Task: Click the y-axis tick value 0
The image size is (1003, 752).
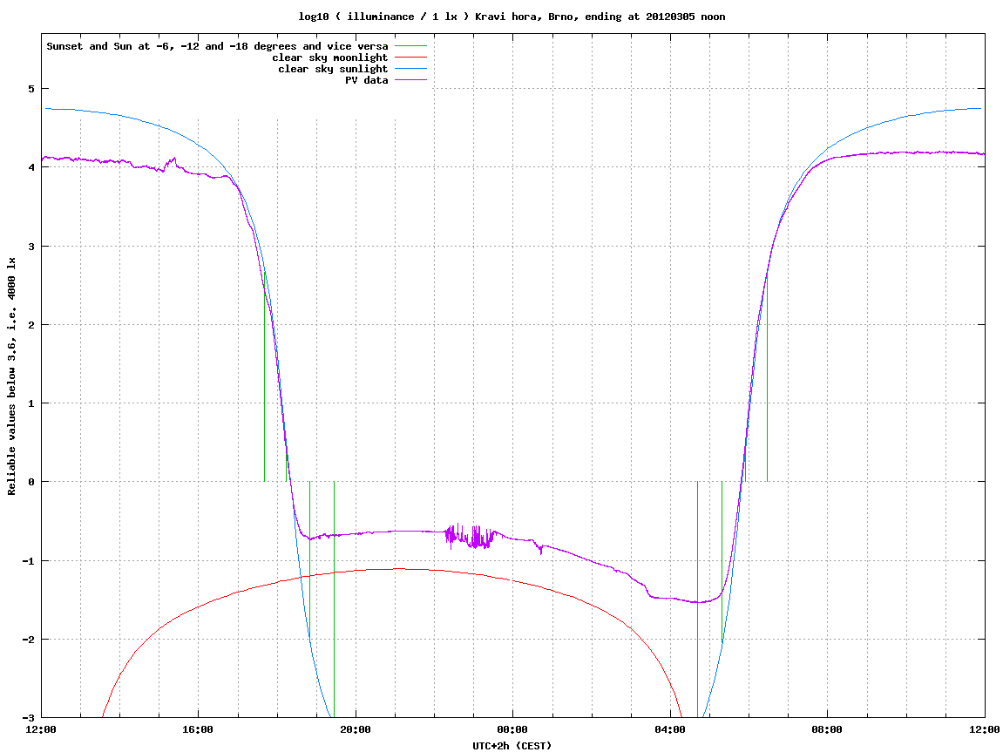Action: (30, 482)
